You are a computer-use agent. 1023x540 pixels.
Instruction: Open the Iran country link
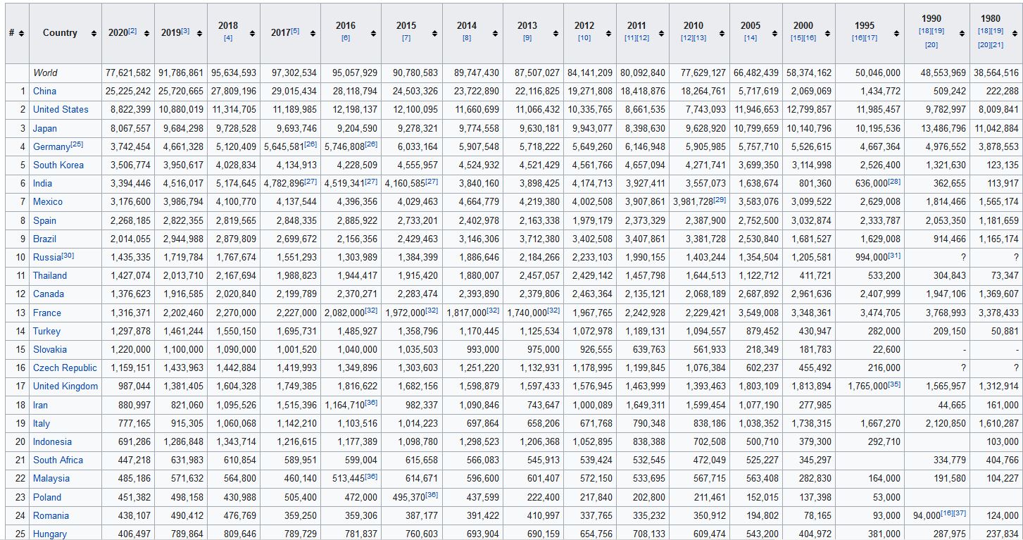click(41, 405)
